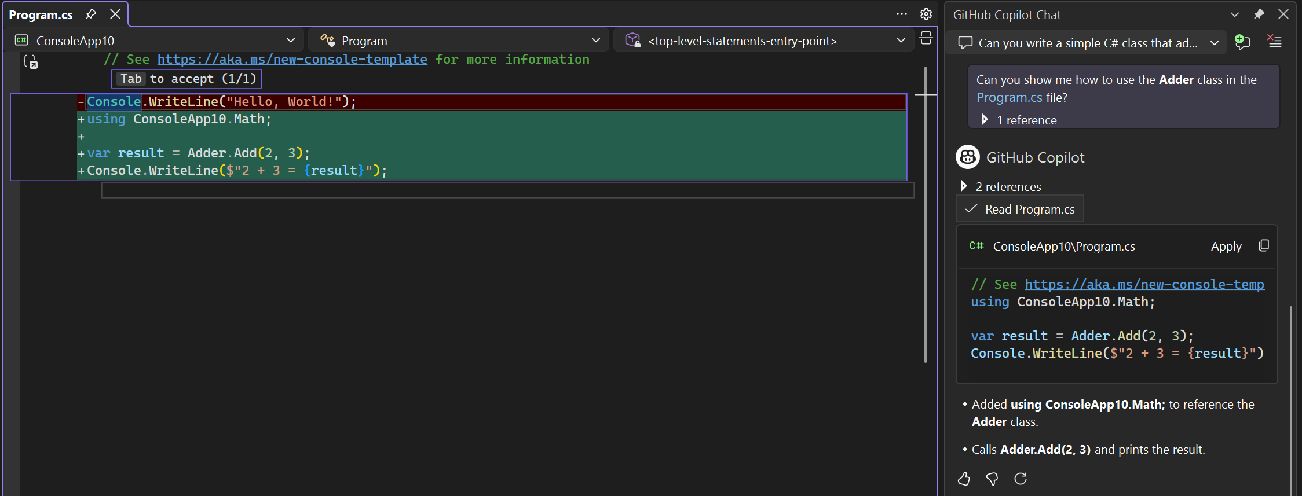Select the Program.cs editor tab
The width and height of the screenshot is (1302, 496).
click(41, 15)
